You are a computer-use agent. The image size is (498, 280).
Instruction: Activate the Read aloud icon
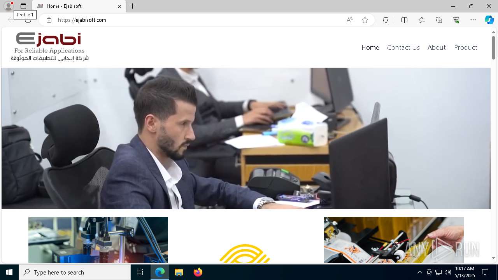pos(349,20)
